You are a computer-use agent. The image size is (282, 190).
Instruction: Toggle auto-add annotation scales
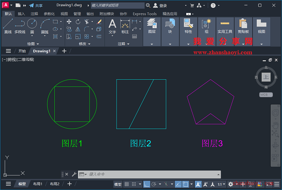tap(205, 184)
